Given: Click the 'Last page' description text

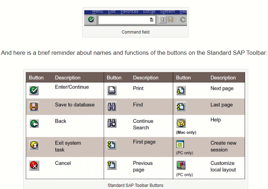Looking at the screenshot, I should tap(222, 105).
